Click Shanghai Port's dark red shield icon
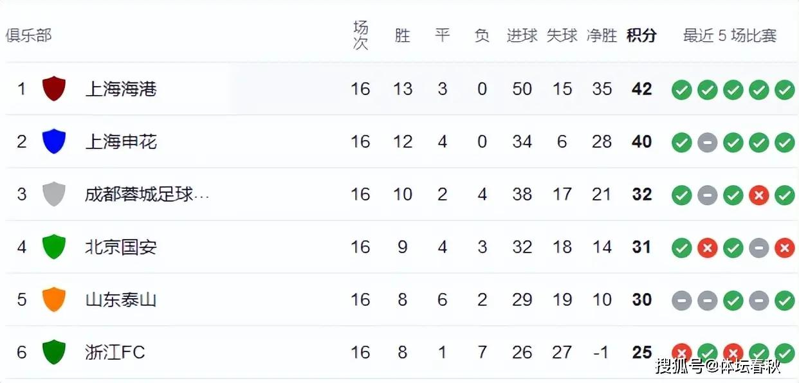The image size is (799, 383). 54,89
